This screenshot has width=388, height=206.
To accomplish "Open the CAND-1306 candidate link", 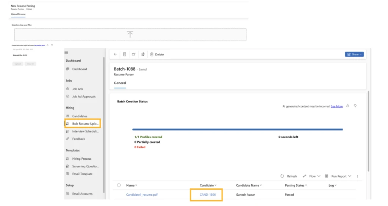I will coord(208,195).
